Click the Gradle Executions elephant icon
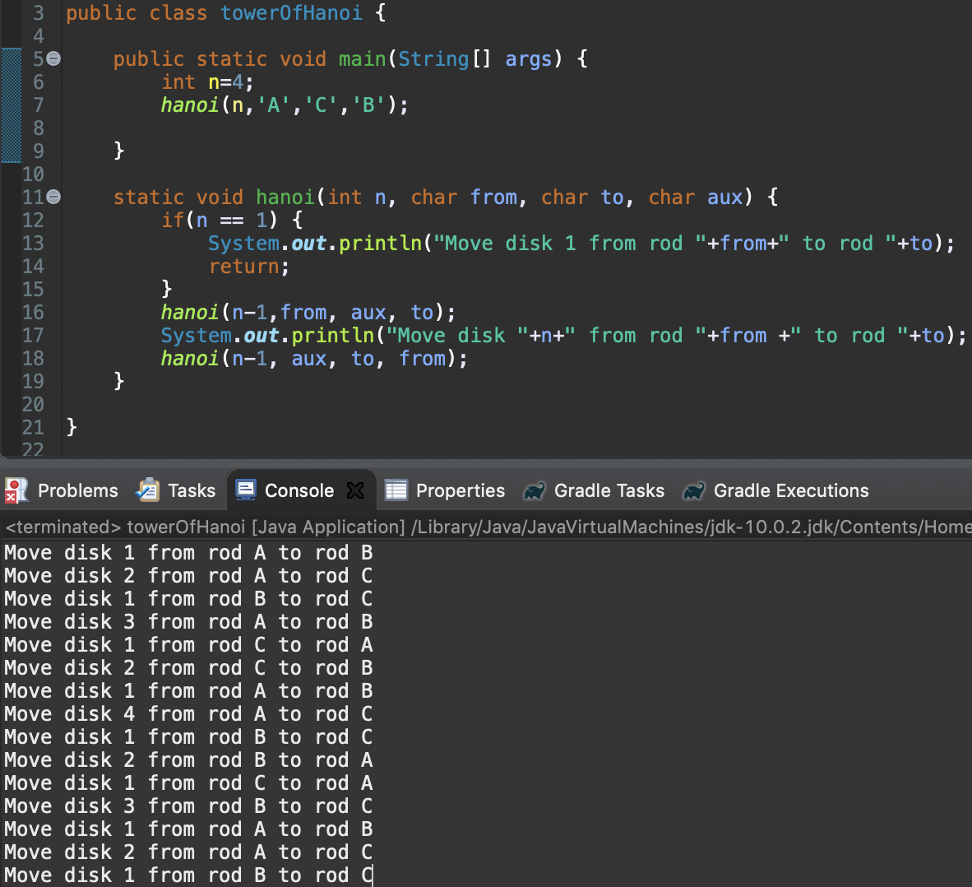The image size is (972, 887). coord(695,490)
